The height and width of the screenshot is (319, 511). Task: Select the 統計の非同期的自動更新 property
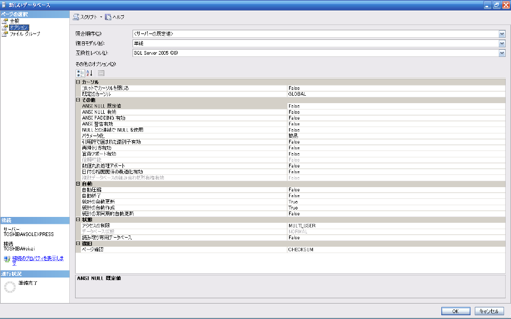[293, 214]
